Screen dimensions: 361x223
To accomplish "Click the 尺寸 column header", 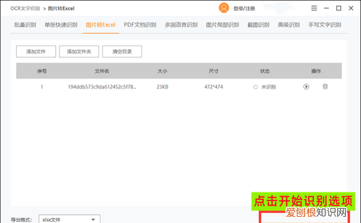I will click(213, 71).
